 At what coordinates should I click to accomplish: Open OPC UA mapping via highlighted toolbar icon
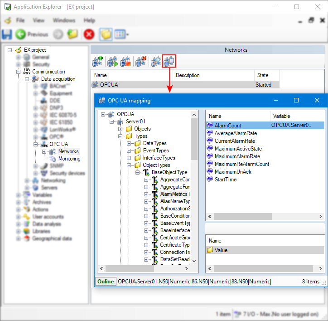coord(169,61)
